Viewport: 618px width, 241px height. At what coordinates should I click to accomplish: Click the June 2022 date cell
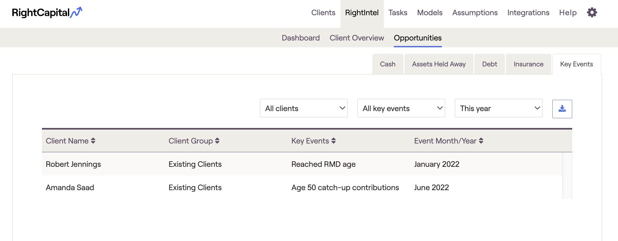(x=431, y=188)
